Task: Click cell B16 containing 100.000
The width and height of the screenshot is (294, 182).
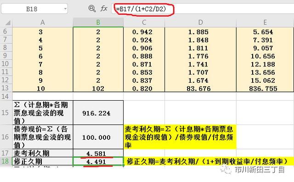Action: pos(98,137)
